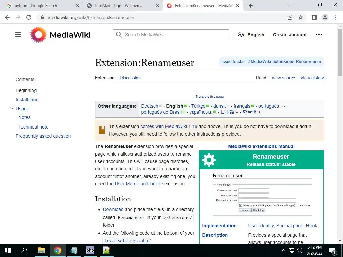The height and width of the screenshot is (257, 343).
Task: Click Chrome icon in taskbar
Action: click(57, 250)
